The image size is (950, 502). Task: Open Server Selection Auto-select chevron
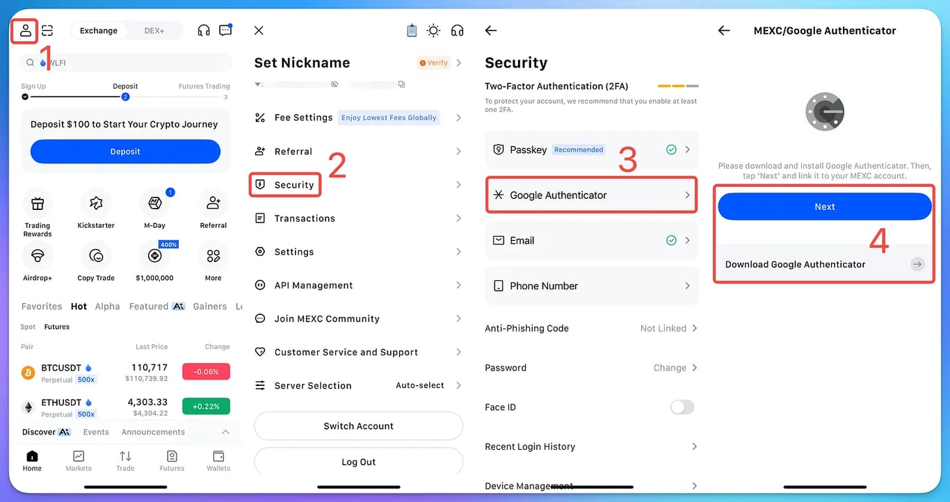pos(458,385)
